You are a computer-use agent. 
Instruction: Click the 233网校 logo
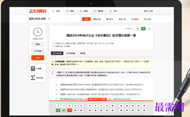(x=38, y=11)
